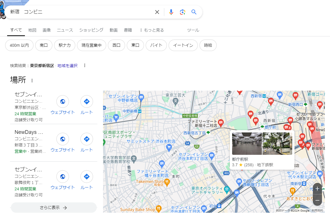Open the 都庁前駅 station interior photo

pyautogui.click(x=247, y=144)
